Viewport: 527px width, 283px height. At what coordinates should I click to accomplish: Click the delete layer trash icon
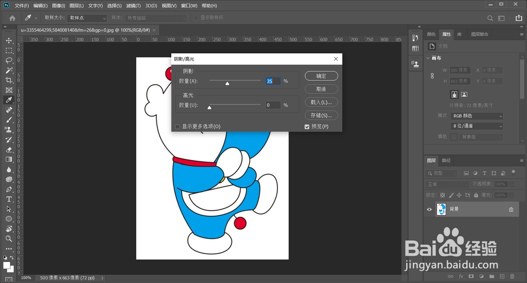[x=512, y=276]
